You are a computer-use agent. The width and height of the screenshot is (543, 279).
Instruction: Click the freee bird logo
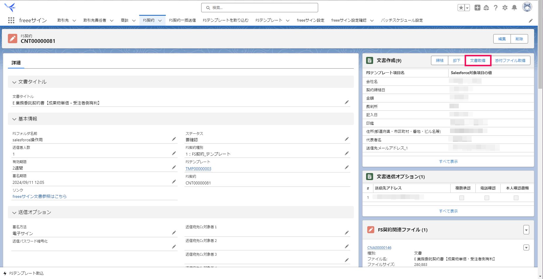(x=10, y=7)
